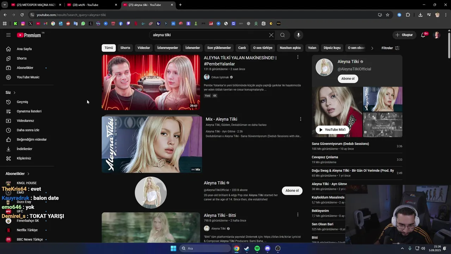The height and width of the screenshot is (254, 451).
Task: Select the Canlı filter chip
Action: pos(242,48)
